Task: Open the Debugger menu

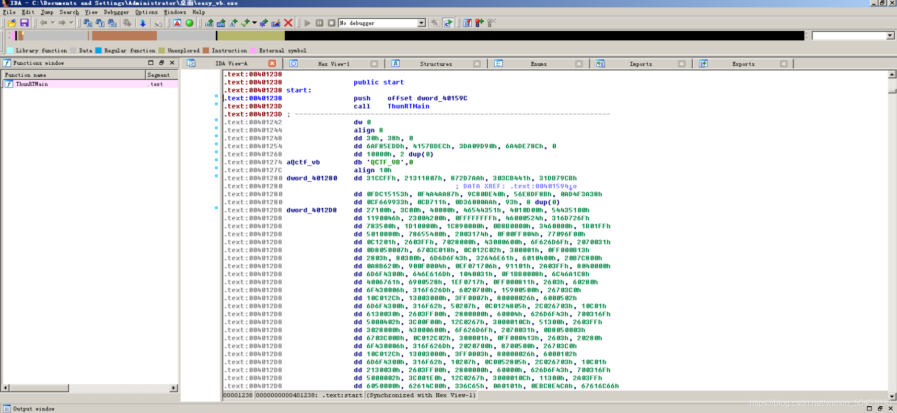Action: 116,12
